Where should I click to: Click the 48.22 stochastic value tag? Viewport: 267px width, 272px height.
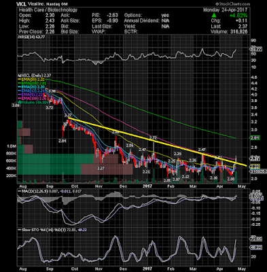coord(256,248)
